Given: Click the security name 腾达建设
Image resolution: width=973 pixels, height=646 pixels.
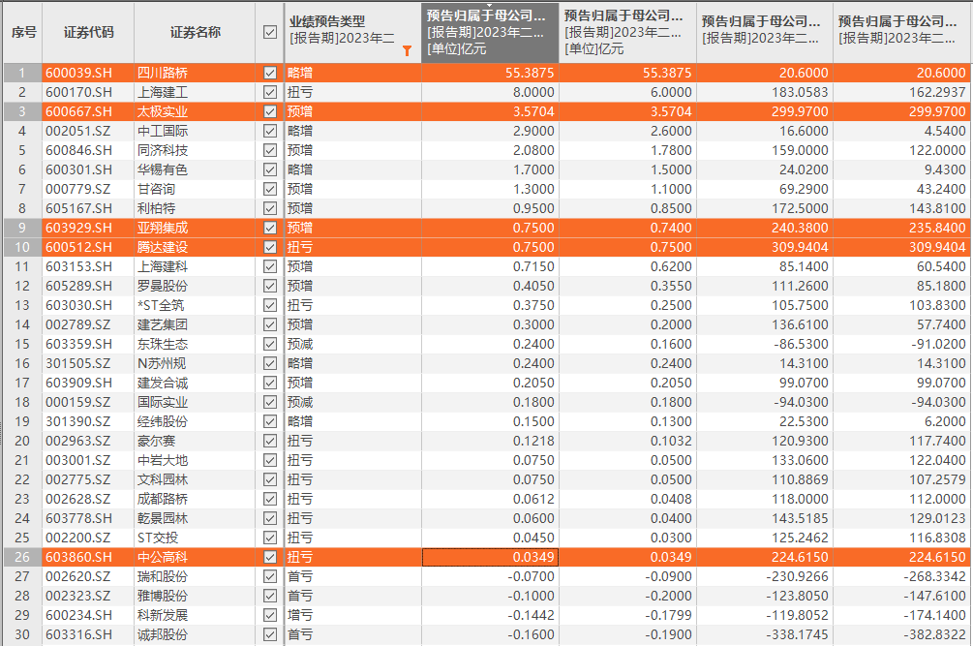Looking at the screenshot, I should click(x=163, y=247).
